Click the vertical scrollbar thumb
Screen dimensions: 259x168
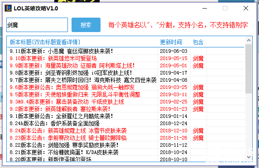[x=249, y=69]
